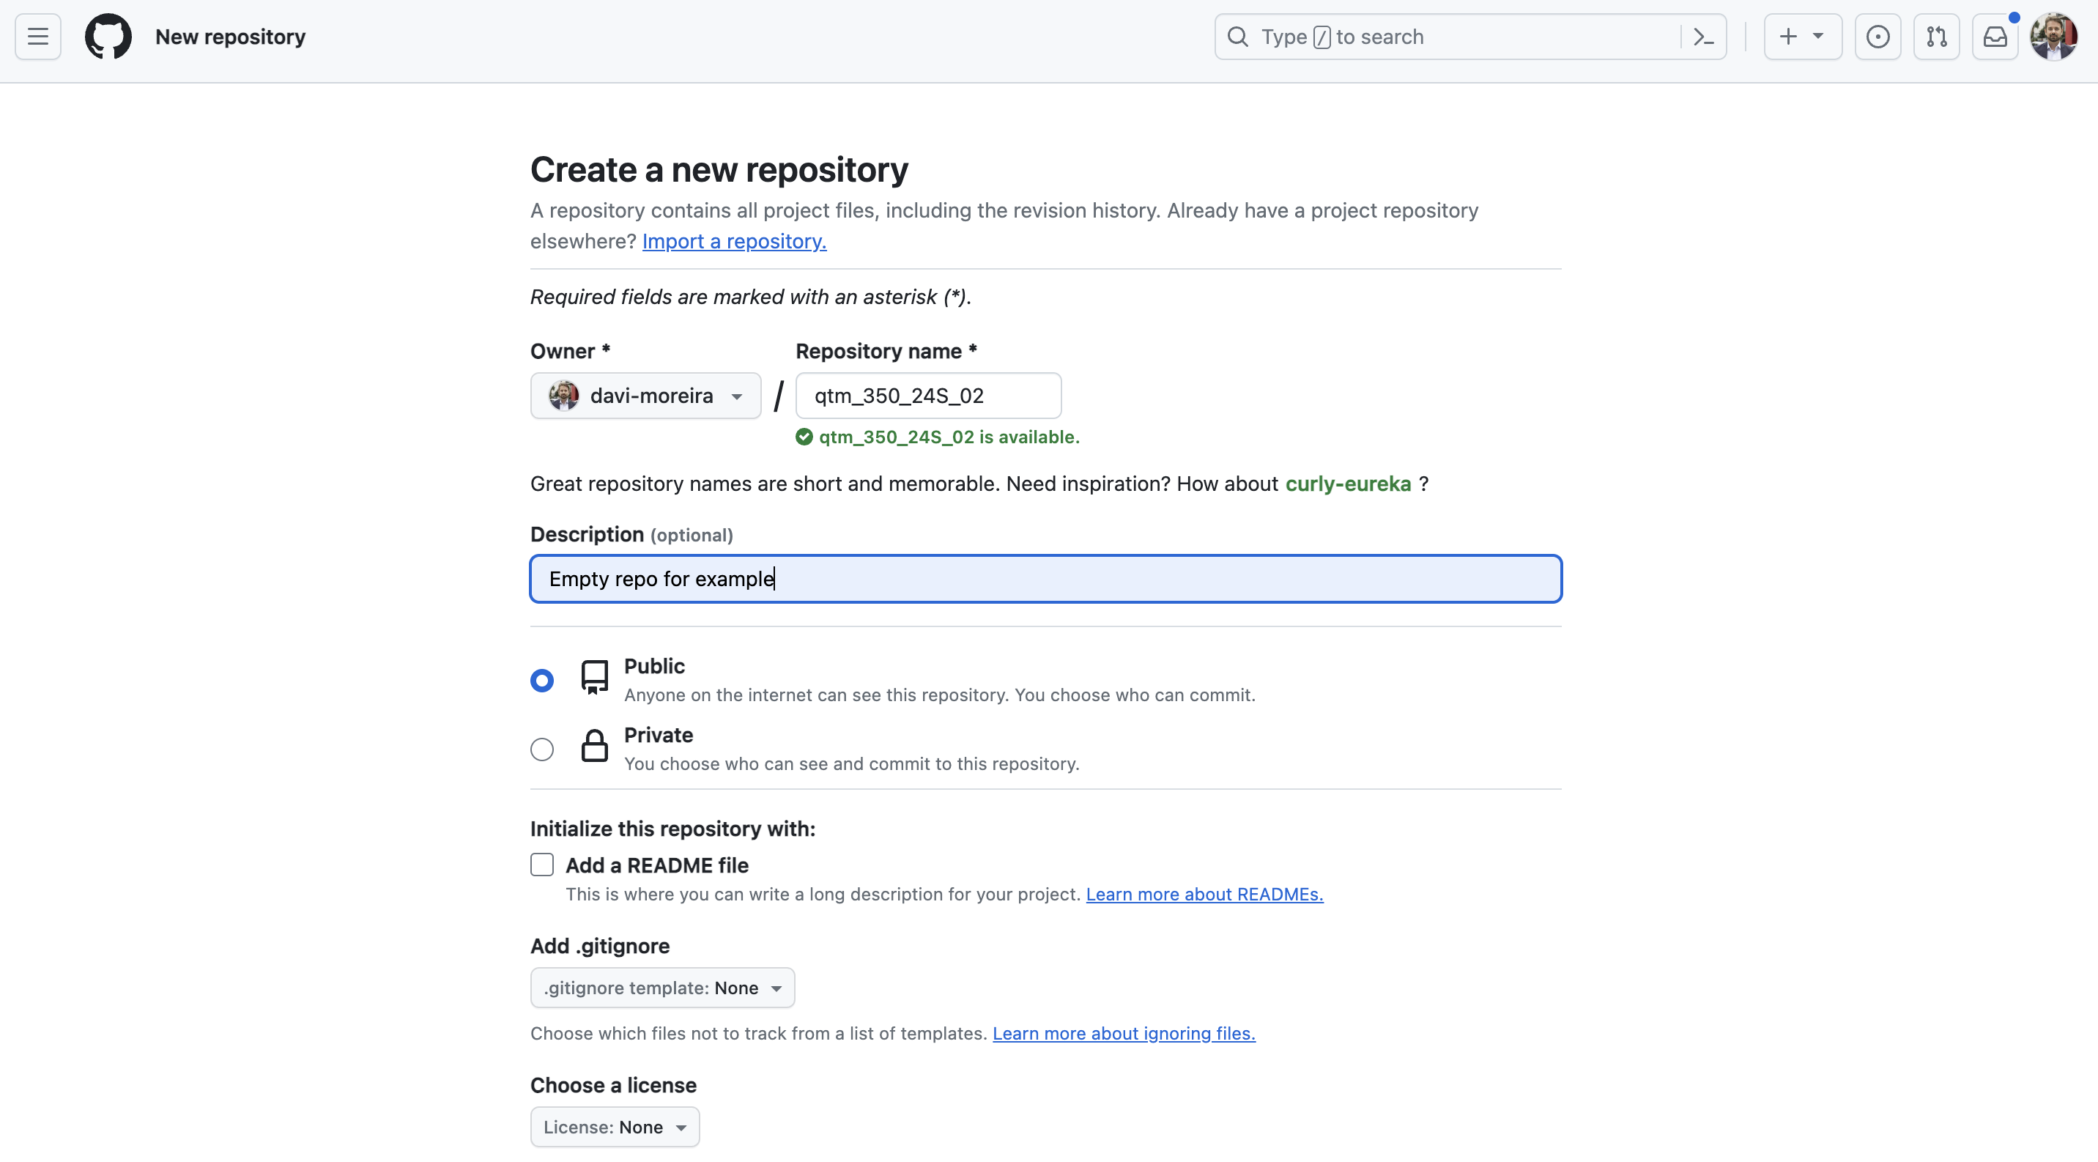Open the user profile avatar menu

(x=2053, y=37)
